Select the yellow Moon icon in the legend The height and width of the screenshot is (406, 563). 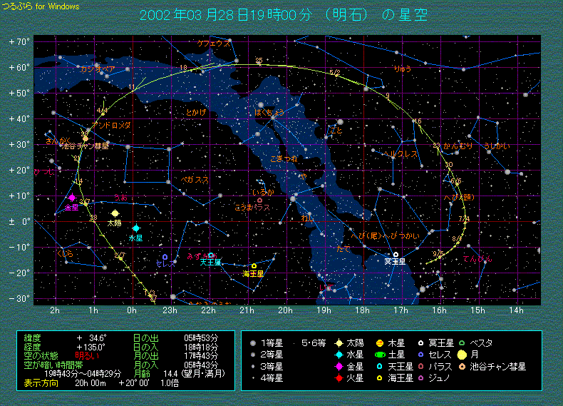coord(463,355)
